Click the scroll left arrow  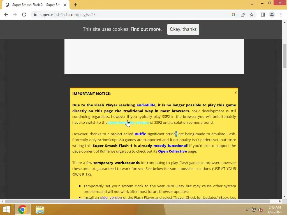[x=2, y=202]
